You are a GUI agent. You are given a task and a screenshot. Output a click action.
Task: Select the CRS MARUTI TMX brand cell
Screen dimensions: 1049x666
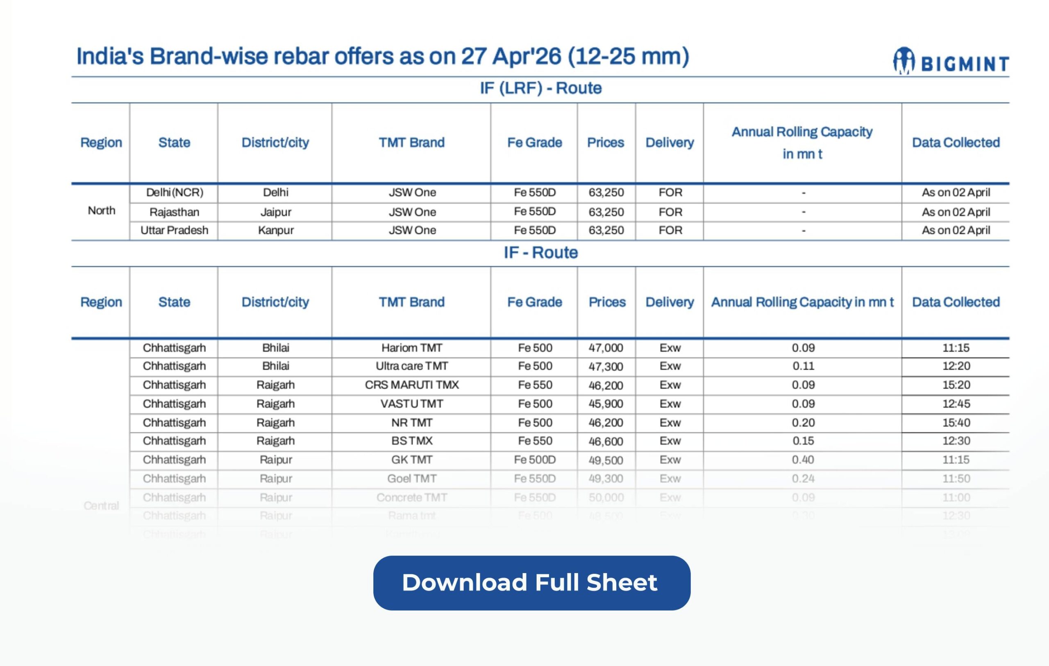pos(411,385)
